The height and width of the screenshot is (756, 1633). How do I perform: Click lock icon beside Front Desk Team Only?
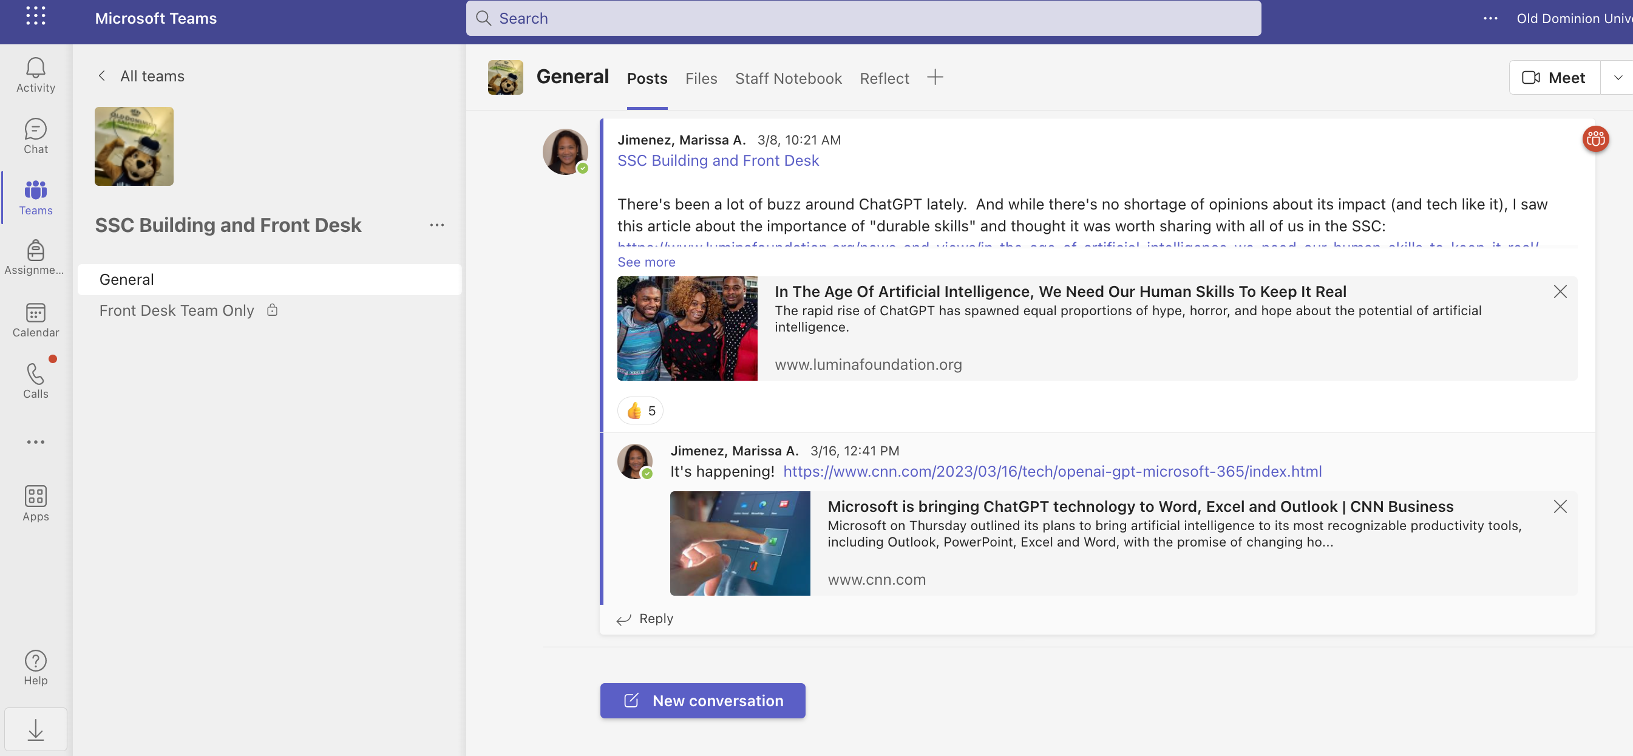pos(272,310)
